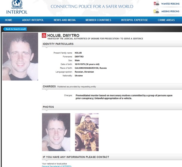
Task: Open NEWS AND MEDIA menu
Action: [x=64, y=20]
